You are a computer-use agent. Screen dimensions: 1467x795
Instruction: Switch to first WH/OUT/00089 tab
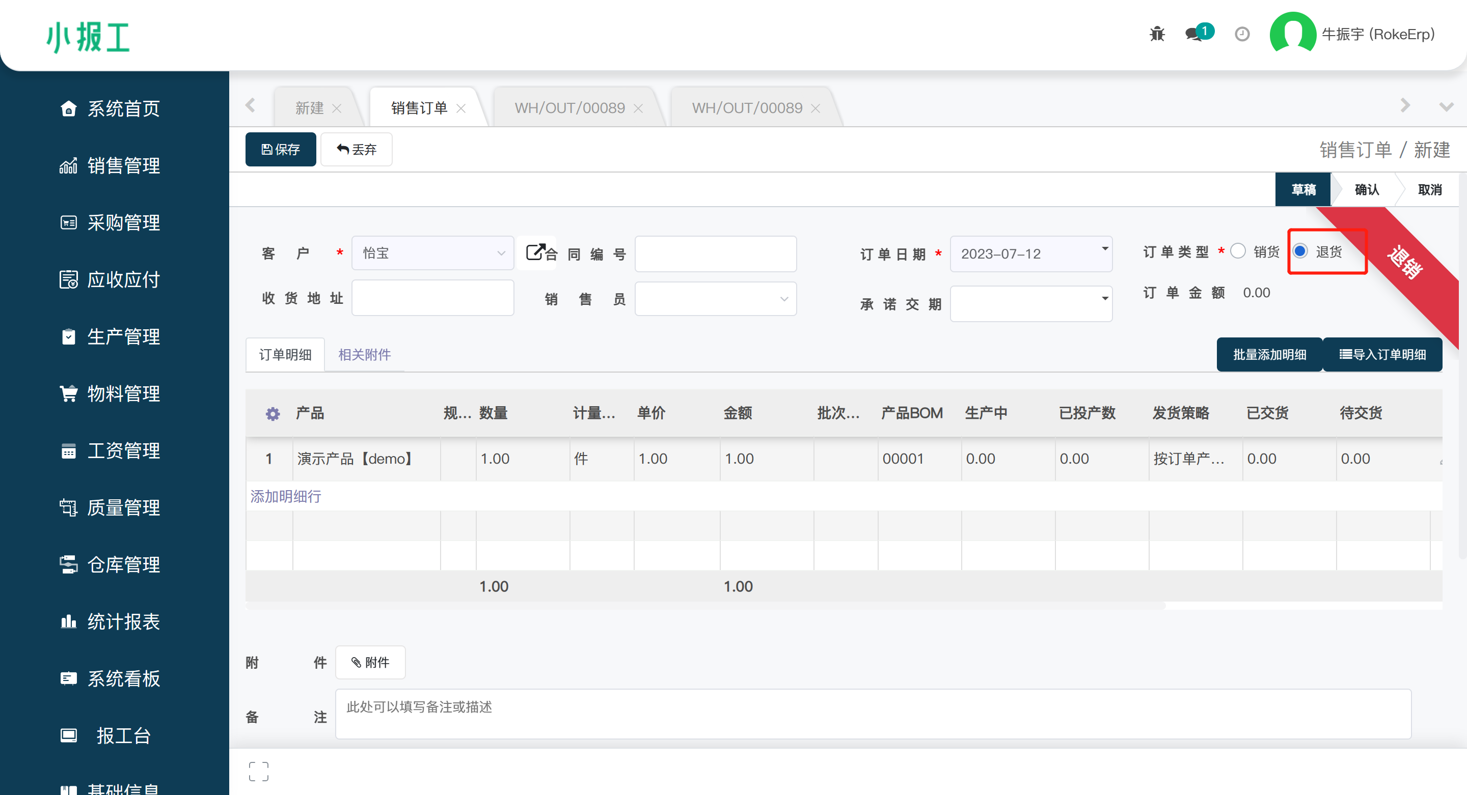(569, 107)
